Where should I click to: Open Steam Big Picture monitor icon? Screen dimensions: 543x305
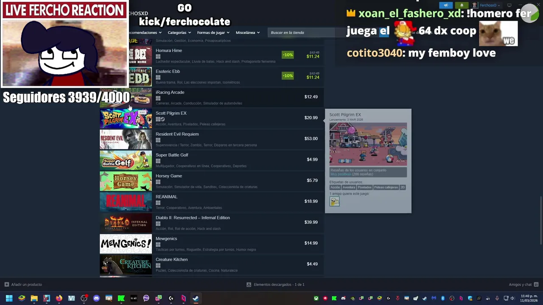509,5
